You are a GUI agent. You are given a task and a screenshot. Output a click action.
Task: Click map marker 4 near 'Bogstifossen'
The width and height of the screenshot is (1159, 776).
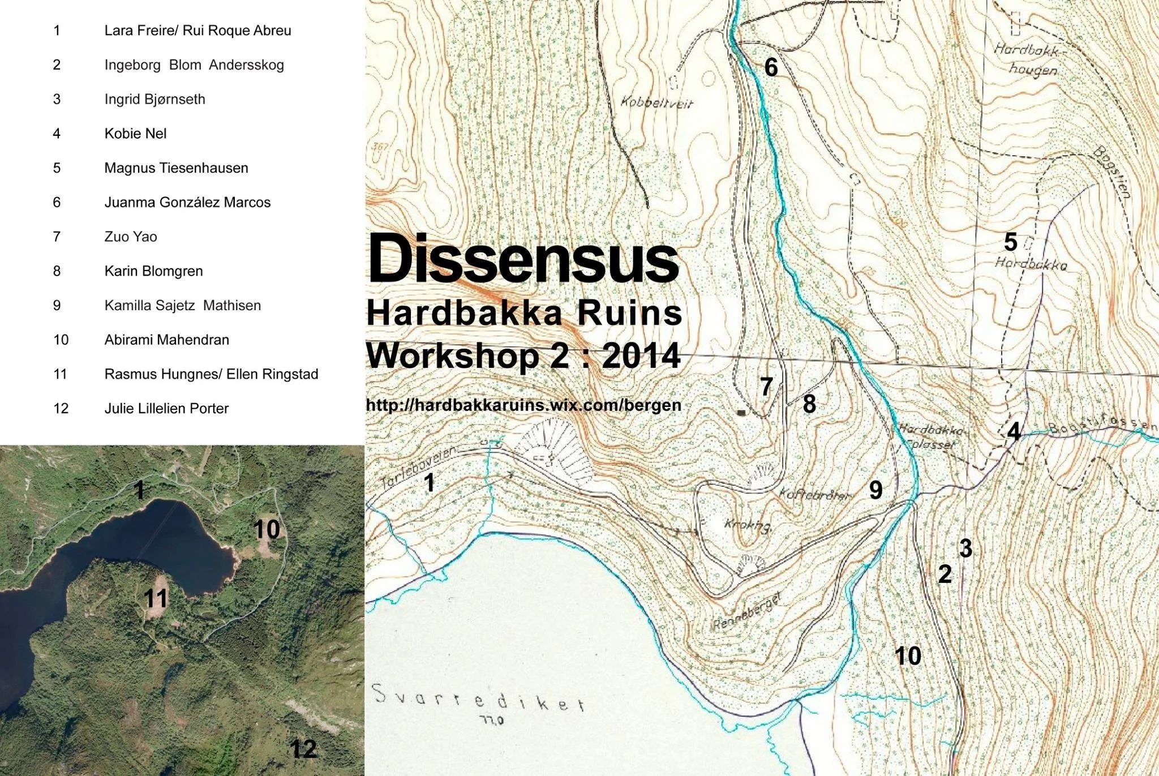1014,432
